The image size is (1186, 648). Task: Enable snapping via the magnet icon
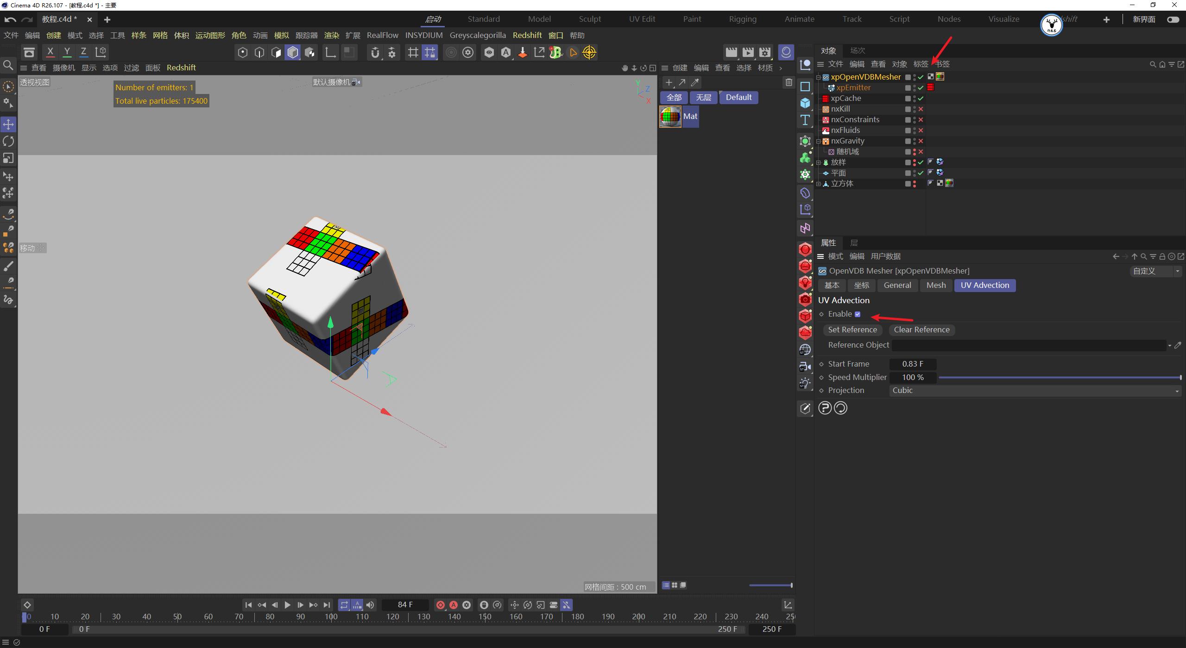point(375,52)
